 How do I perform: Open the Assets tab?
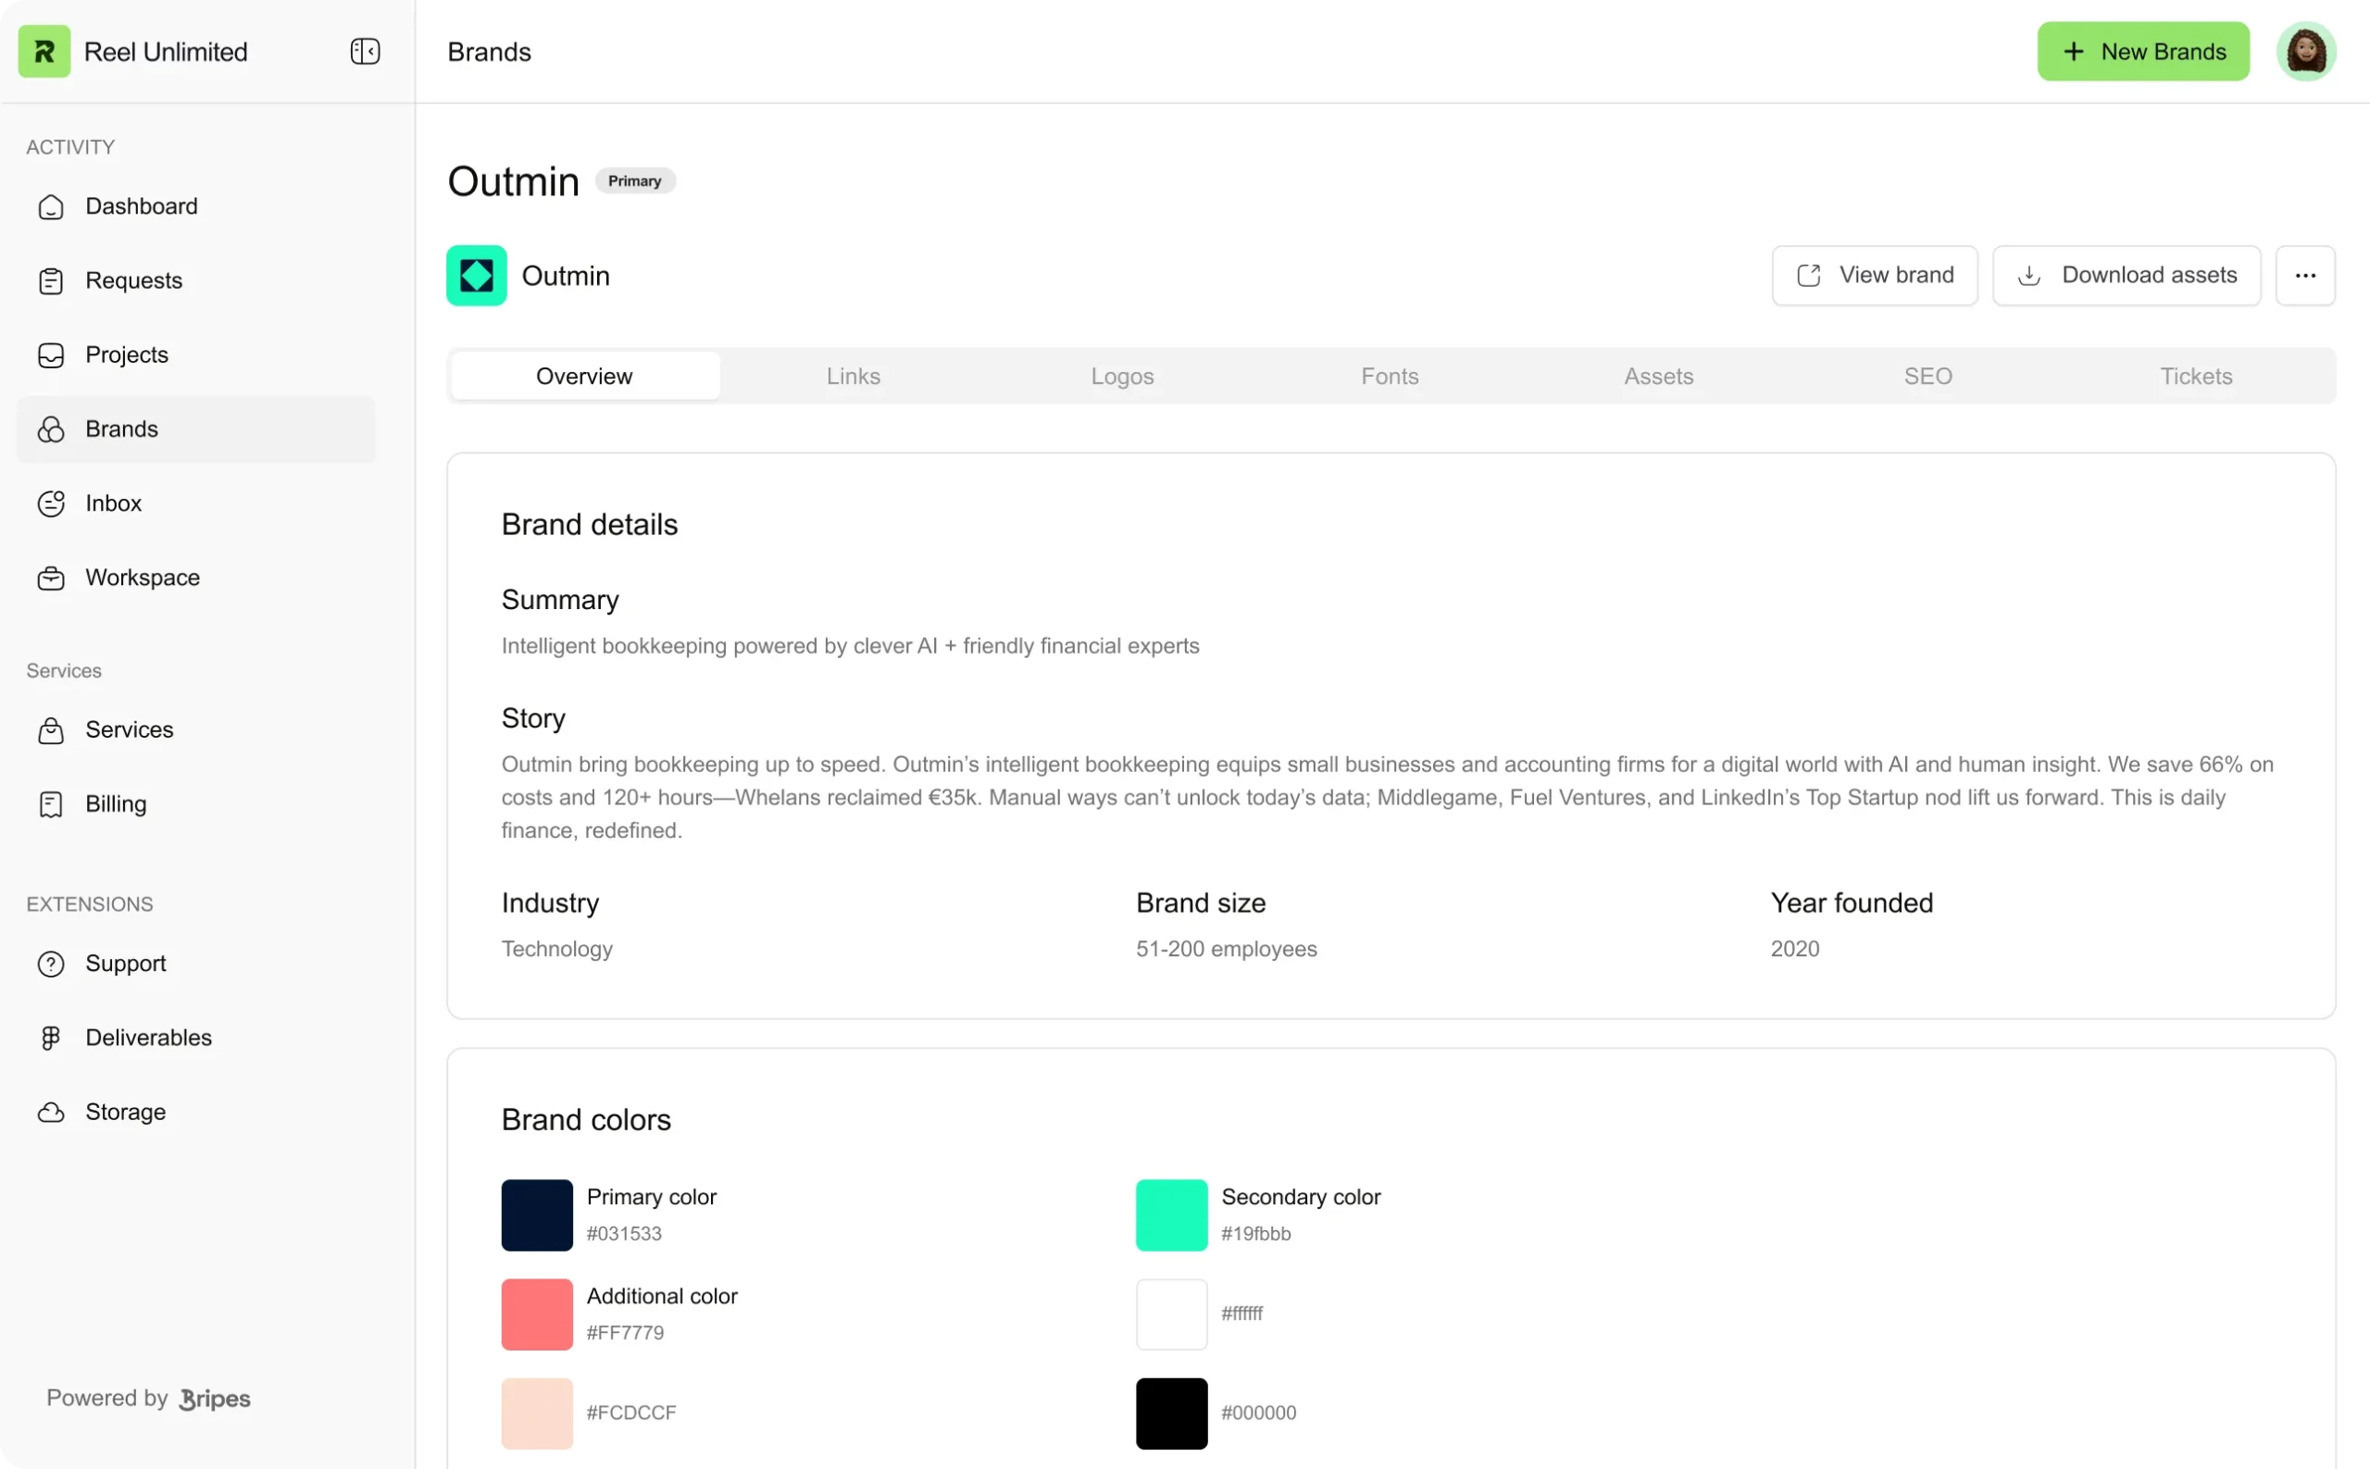click(1658, 376)
